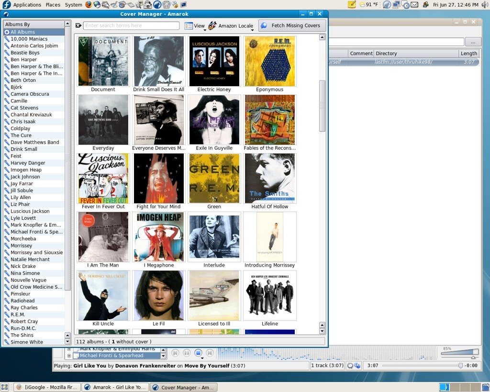Skip to previous track in Amarok

click(175, 353)
